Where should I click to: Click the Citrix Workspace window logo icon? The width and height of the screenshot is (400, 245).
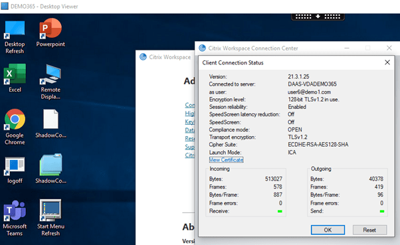(143, 56)
